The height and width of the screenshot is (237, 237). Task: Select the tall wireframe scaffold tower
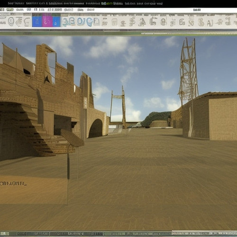(188, 71)
